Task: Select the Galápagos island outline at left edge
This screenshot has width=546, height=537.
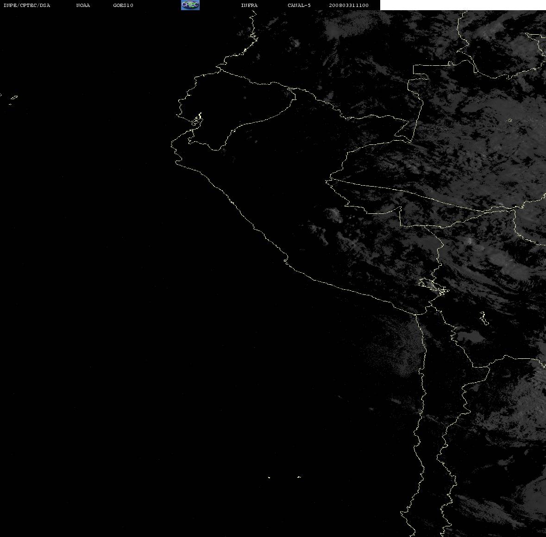Action: [x=13, y=99]
